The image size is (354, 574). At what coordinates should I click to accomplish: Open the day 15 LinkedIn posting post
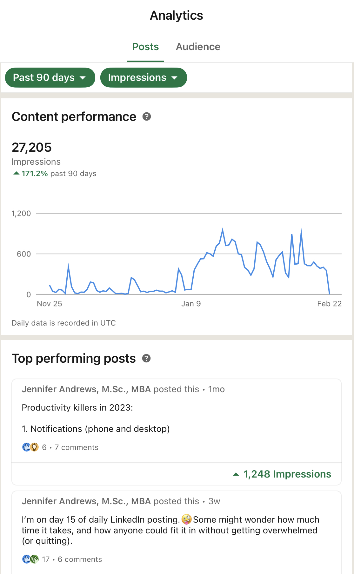[170, 530]
